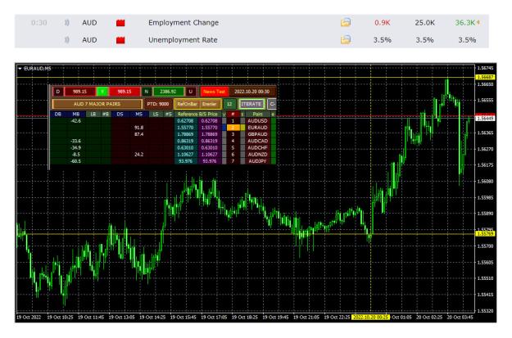The image size is (512, 338).
Task: Toggle the blue square in EURAUD row
Action: pos(224,128)
